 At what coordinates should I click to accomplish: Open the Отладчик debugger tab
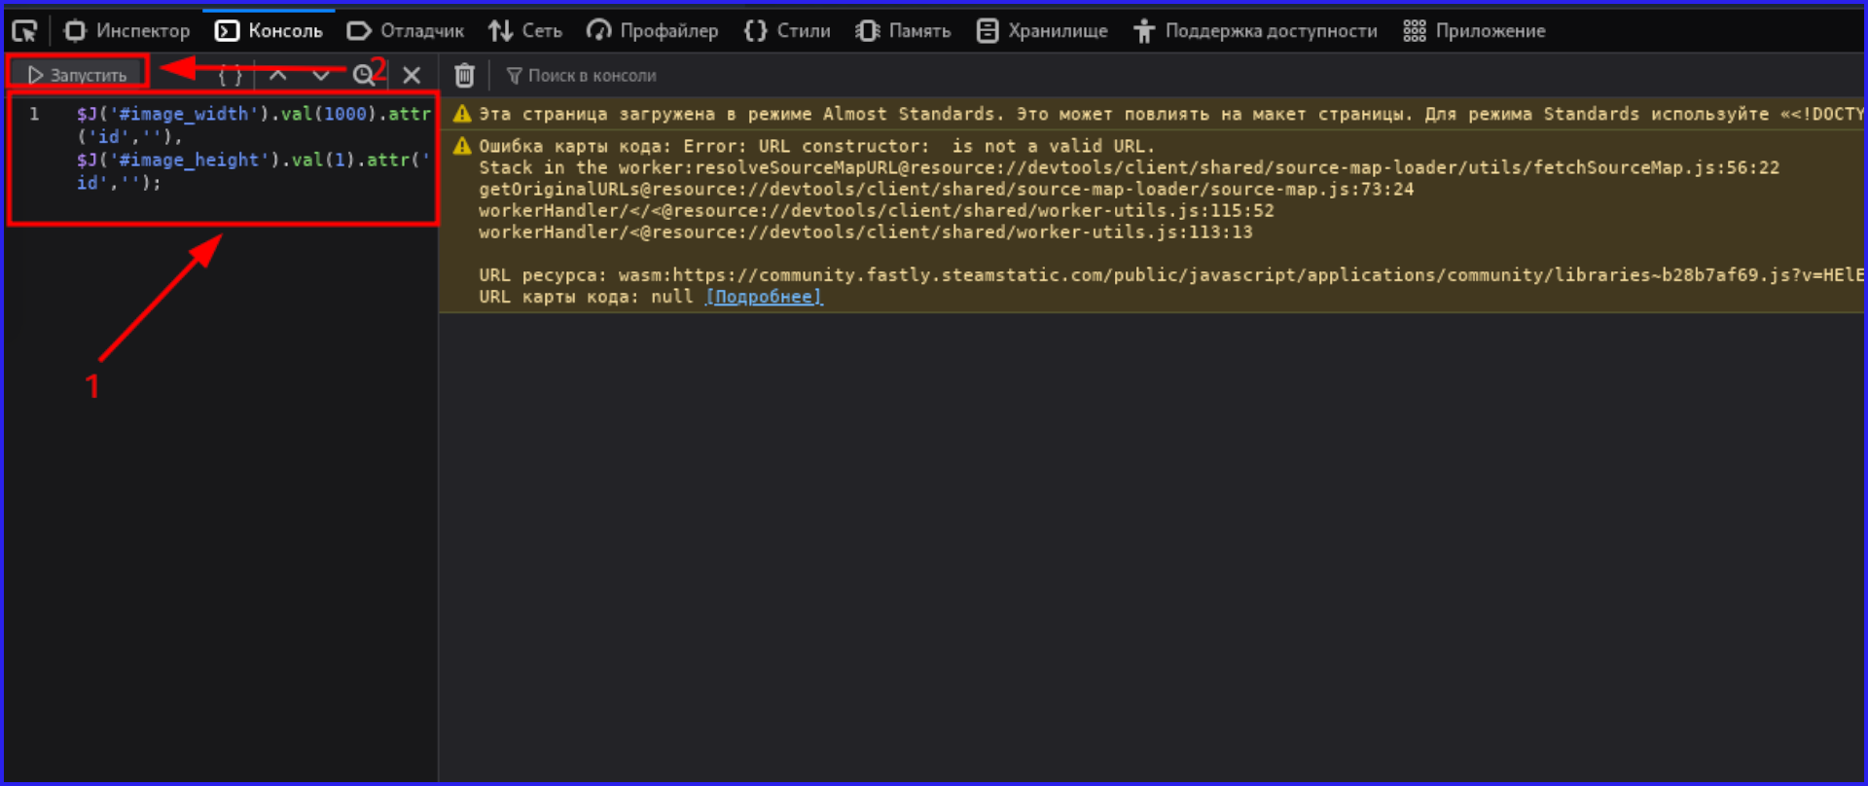point(406,31)
